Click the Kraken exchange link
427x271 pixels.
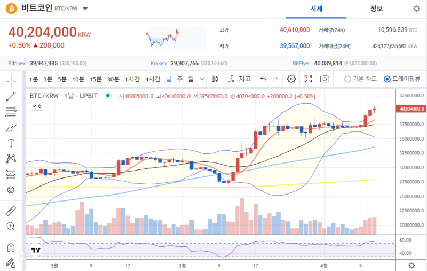click(159, 63)
